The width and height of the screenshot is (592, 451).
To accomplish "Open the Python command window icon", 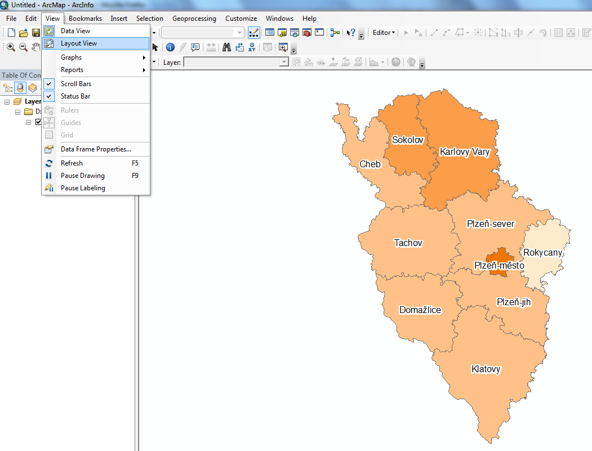I will pyautogui.click(x=319, y=33).
